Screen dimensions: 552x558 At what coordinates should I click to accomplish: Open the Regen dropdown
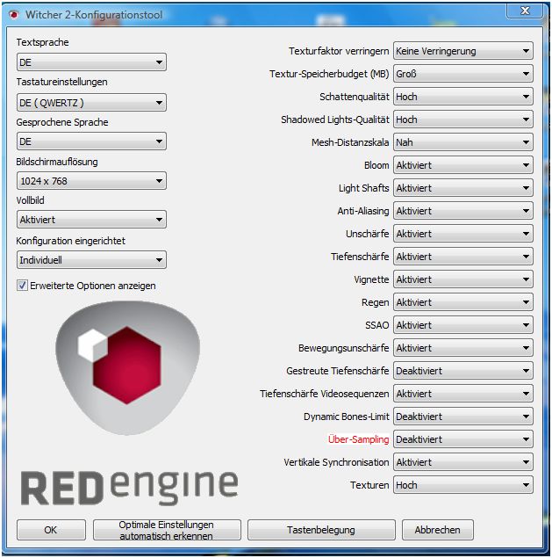[x=463, y=302]
